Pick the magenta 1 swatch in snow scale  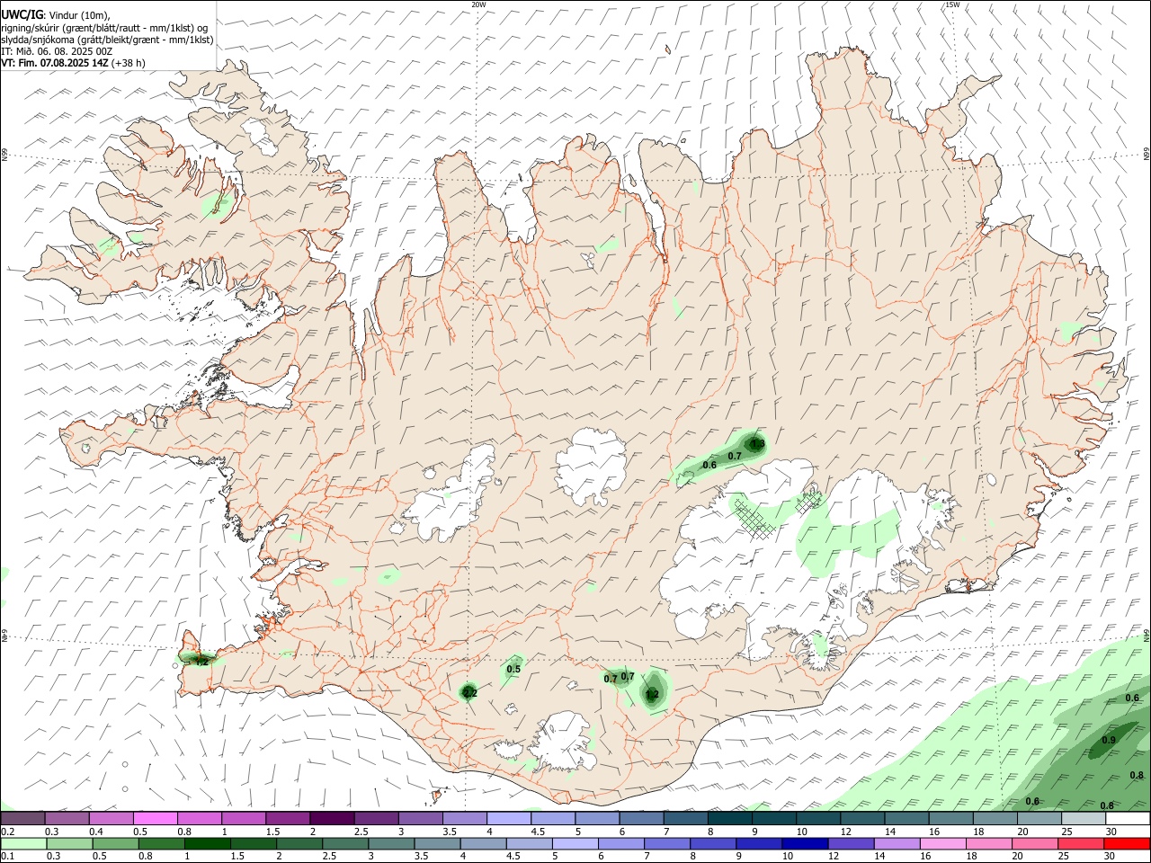[x=244, y=819]
